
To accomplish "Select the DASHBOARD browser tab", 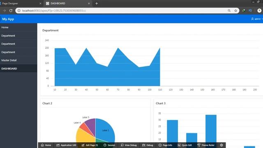I will [x=68, y=3].
